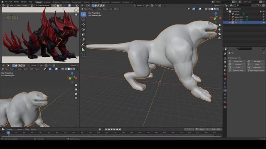Click the zoom magnifier icon in main viewport
Image resolution: width=266 pixels, height=149 pixels.
coord(219,25)
